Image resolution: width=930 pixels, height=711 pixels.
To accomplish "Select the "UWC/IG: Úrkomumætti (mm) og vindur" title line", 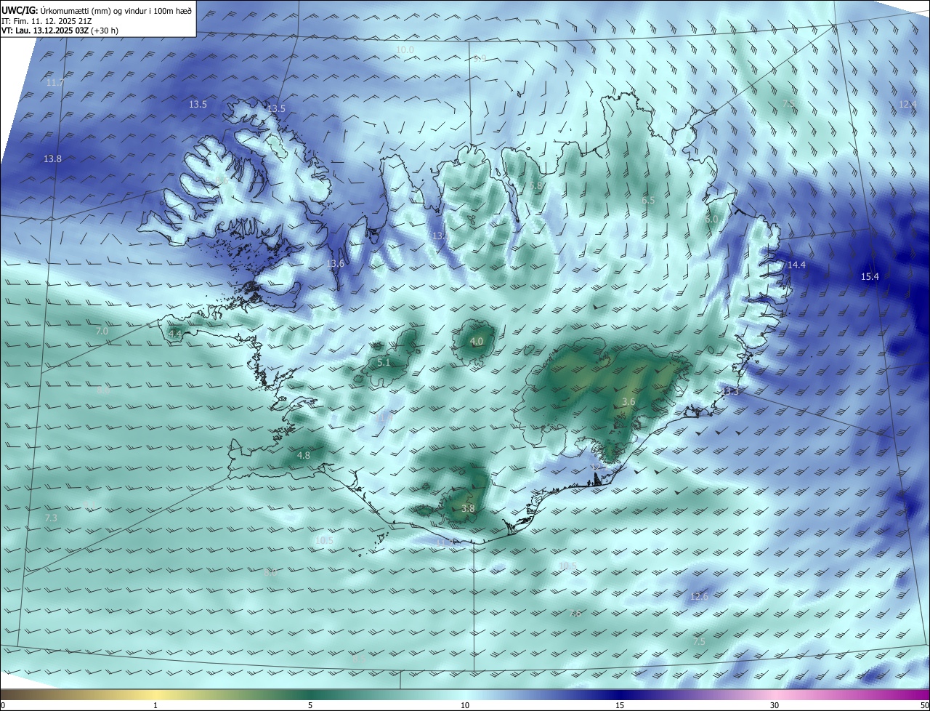I will click(97, 10).
